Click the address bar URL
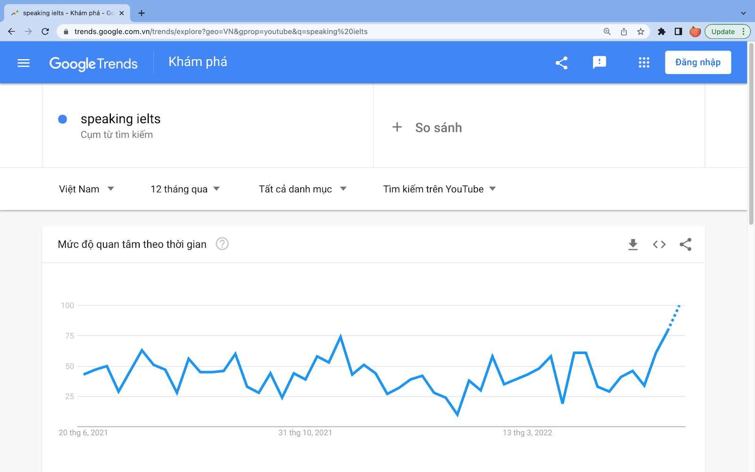Screen dimensions: 755x472 tap(221, 32)
